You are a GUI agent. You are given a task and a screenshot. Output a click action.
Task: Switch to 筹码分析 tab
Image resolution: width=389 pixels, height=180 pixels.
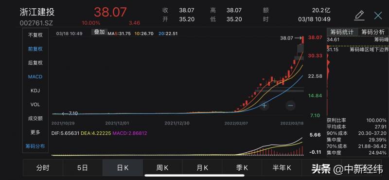tap(373, 32)
